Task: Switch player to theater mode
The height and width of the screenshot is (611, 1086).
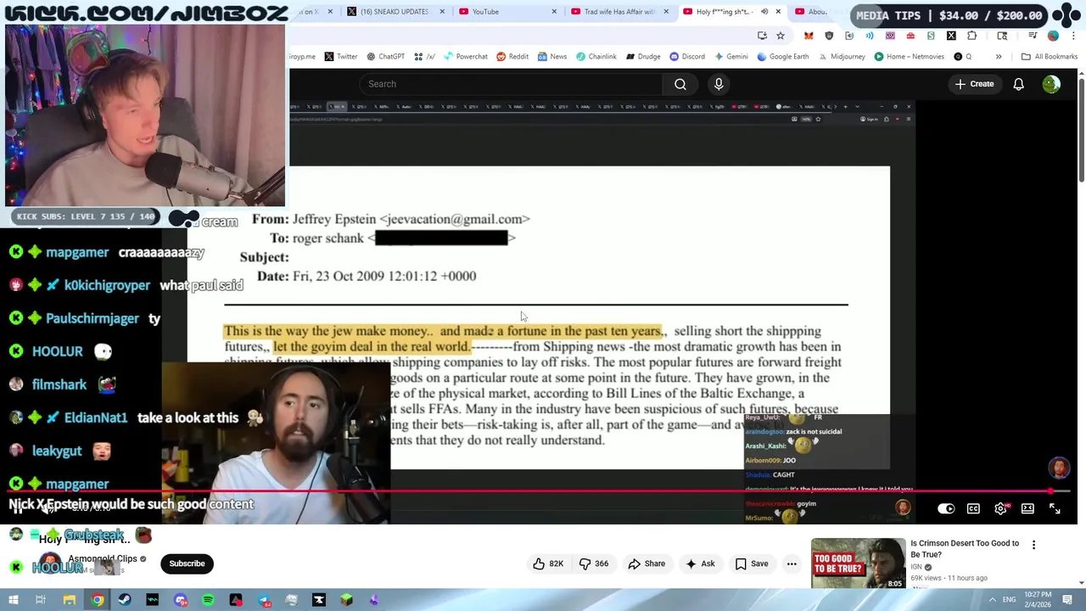Action: pyautogui.click(x=1027, y=508)
